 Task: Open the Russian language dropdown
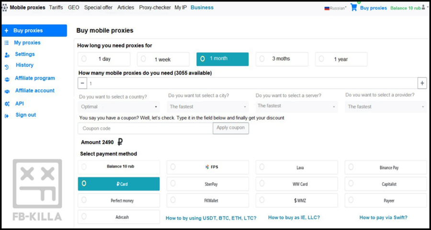coord(335,8)
